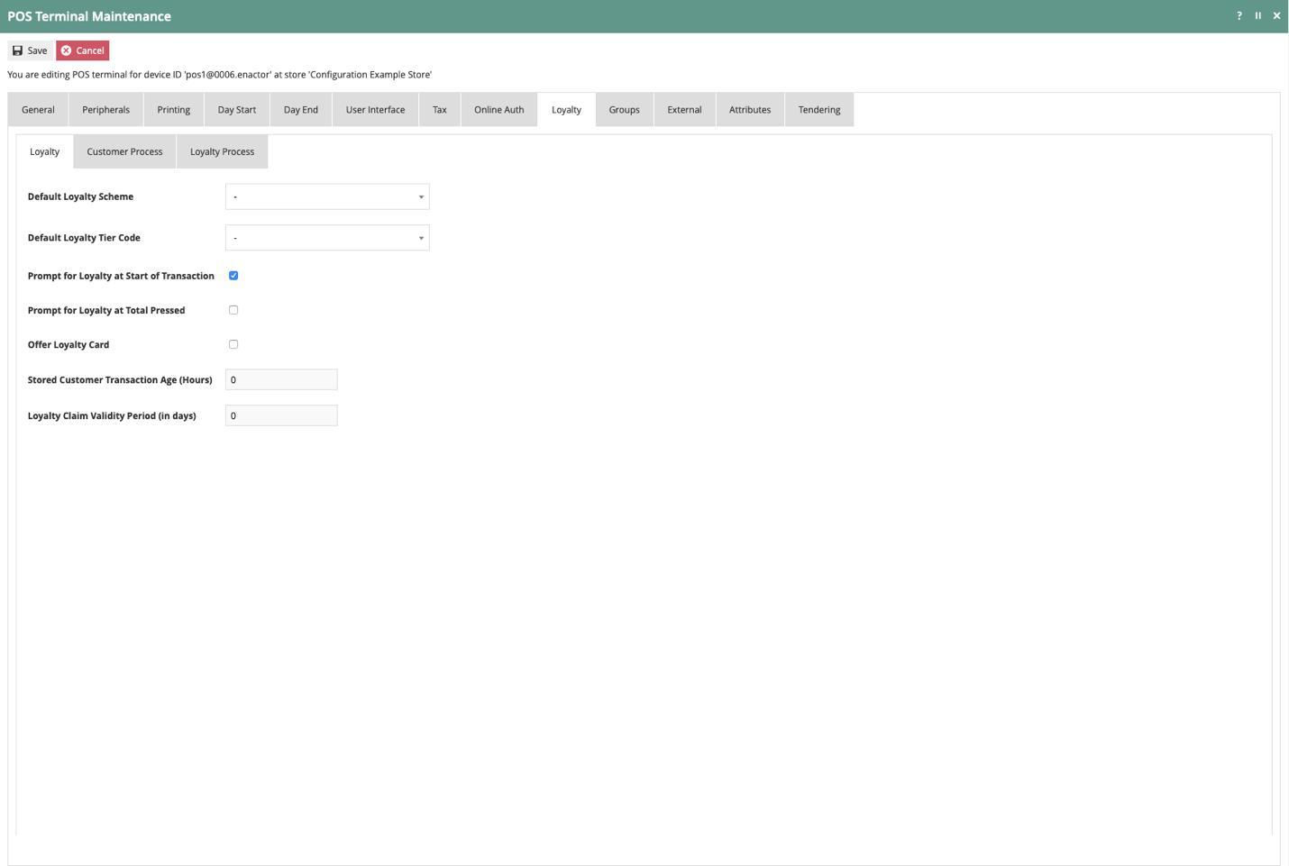
Task: Open the Customer Process sub-tab
Action: pos(124,151)
